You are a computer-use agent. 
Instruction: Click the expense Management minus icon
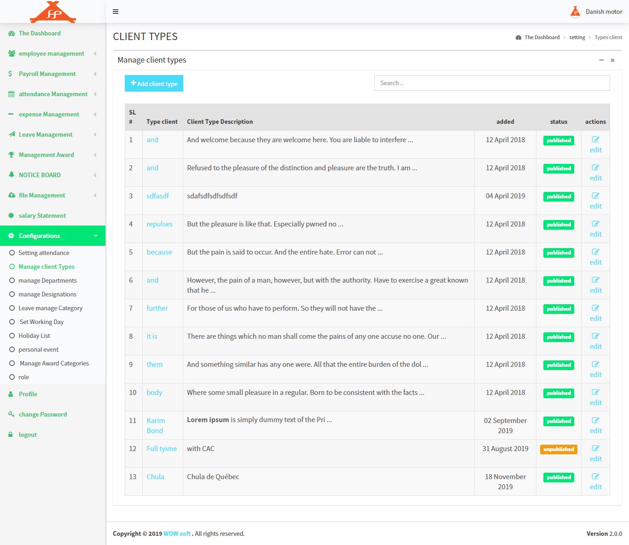coord(11,114)
